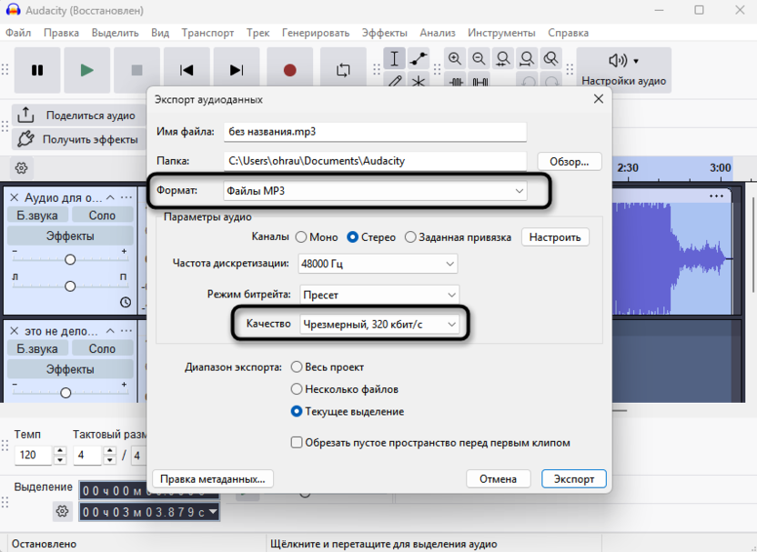Open selection time format dropdown arrow
This screenshot has width=757, height=552.
coord(213,511)
